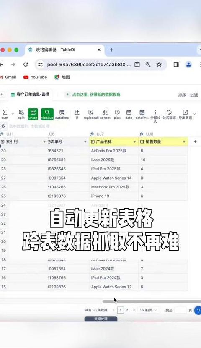The image size is (201, 348).
Task: Select cell iMac 2025款
Action: pos(114,160)
